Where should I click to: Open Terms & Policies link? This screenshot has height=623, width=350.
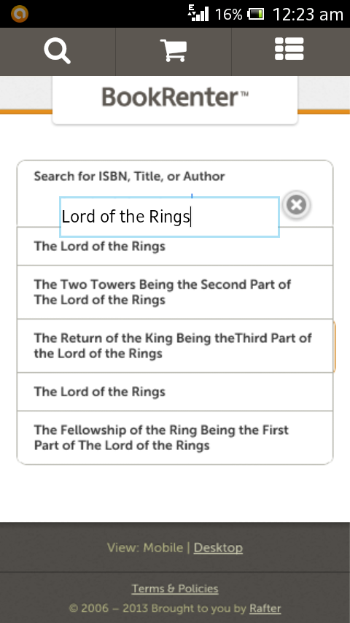(175, 589)
